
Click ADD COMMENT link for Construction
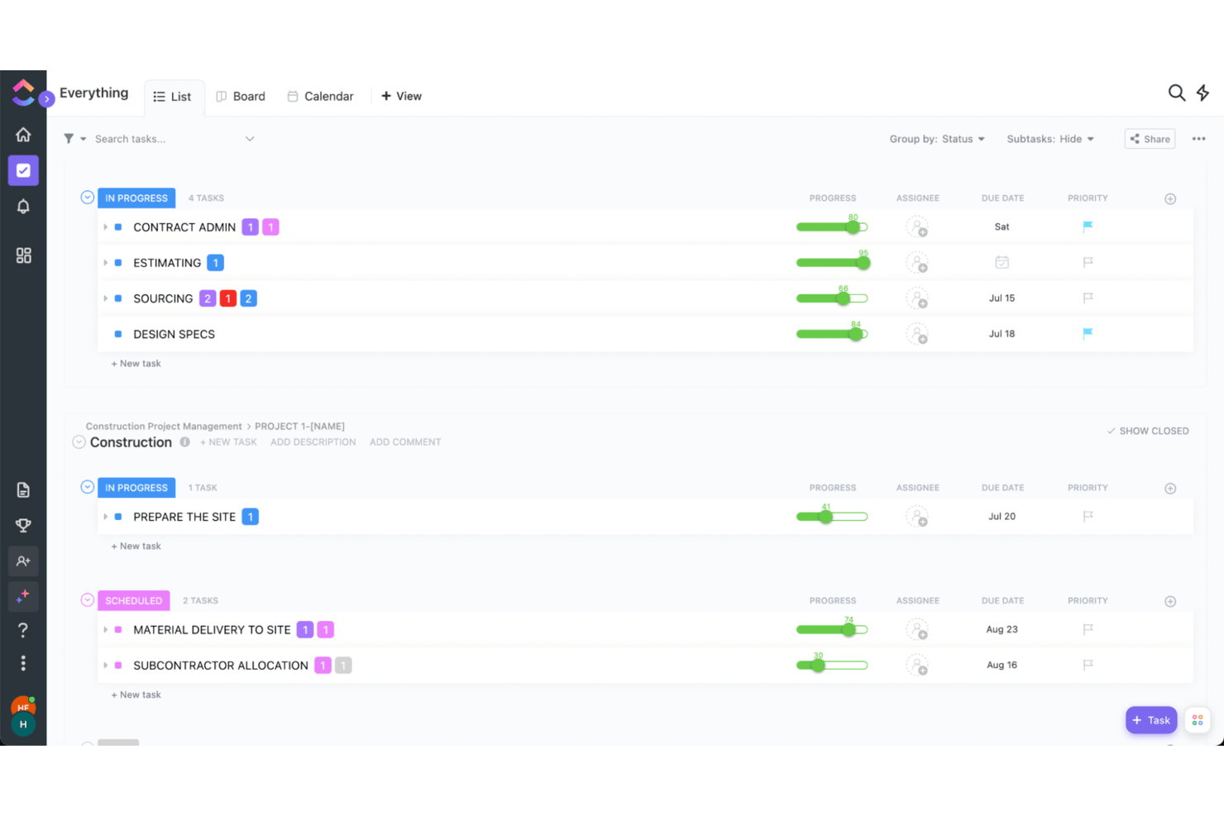(x=405, y=442)
